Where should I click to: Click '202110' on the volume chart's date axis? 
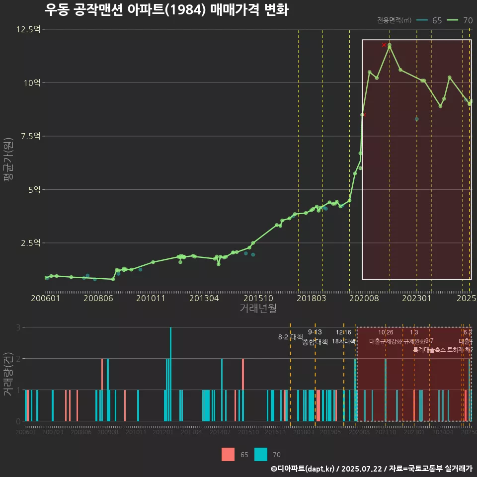(x=386, y=432)
